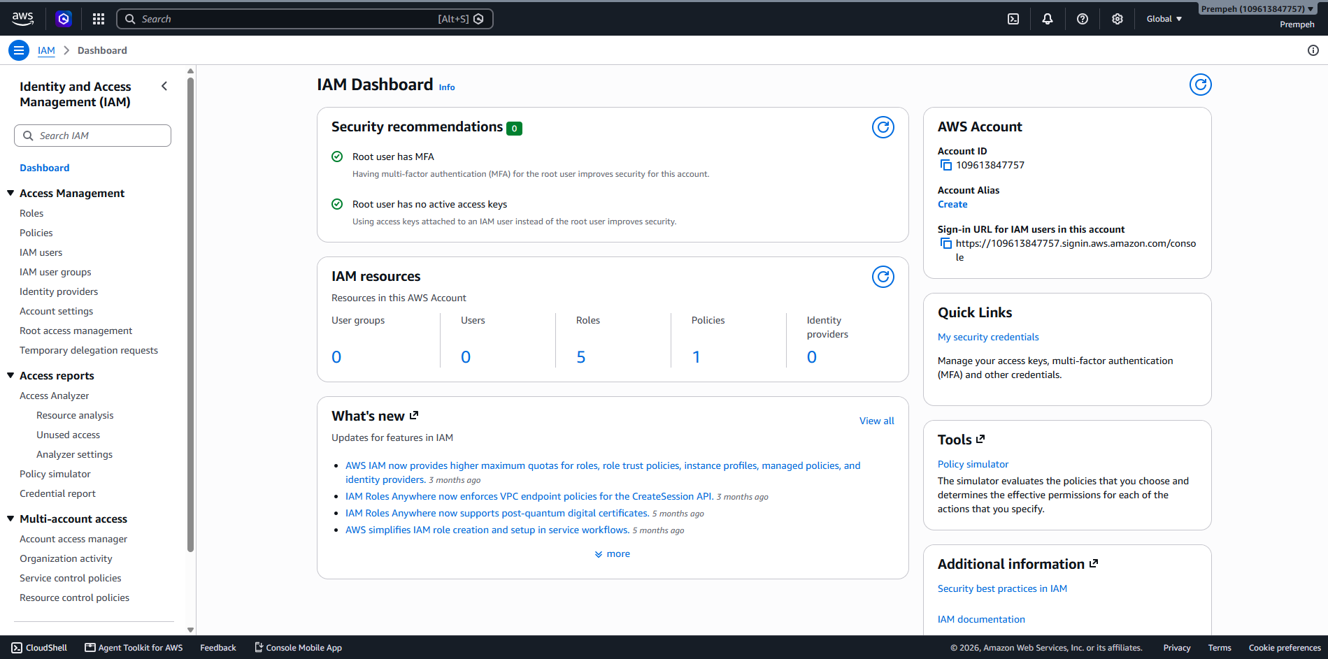Open the Policies count 1

(x=696, y=357)
